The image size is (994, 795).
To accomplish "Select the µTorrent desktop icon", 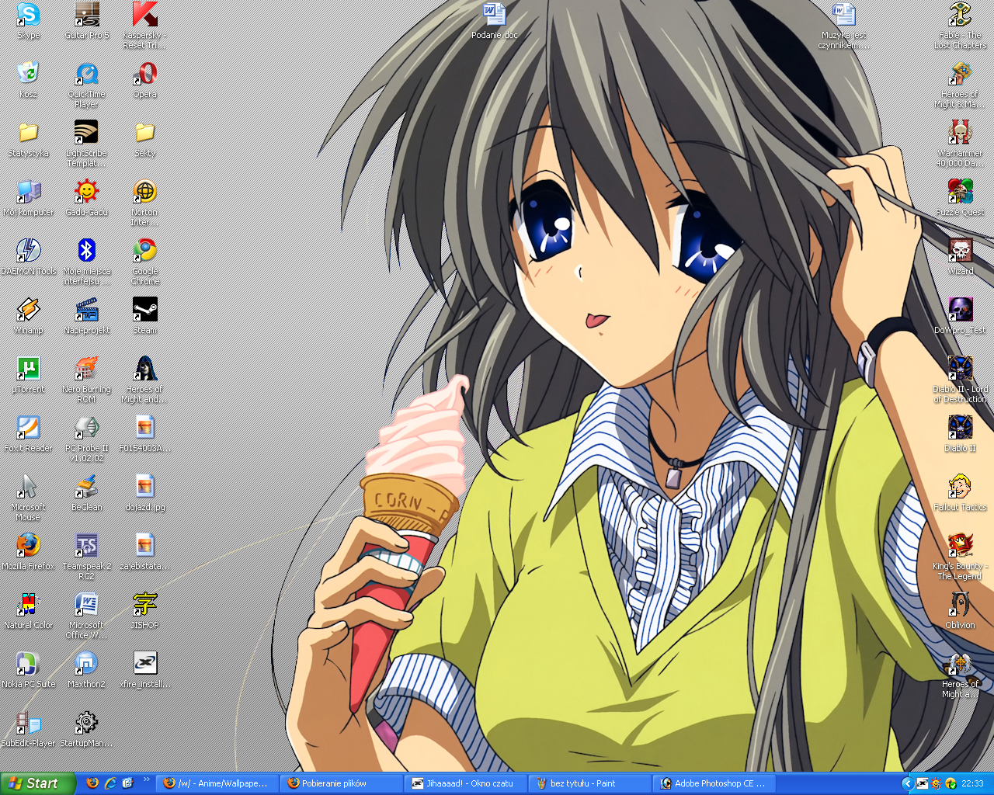I will (x=29, y=369).
